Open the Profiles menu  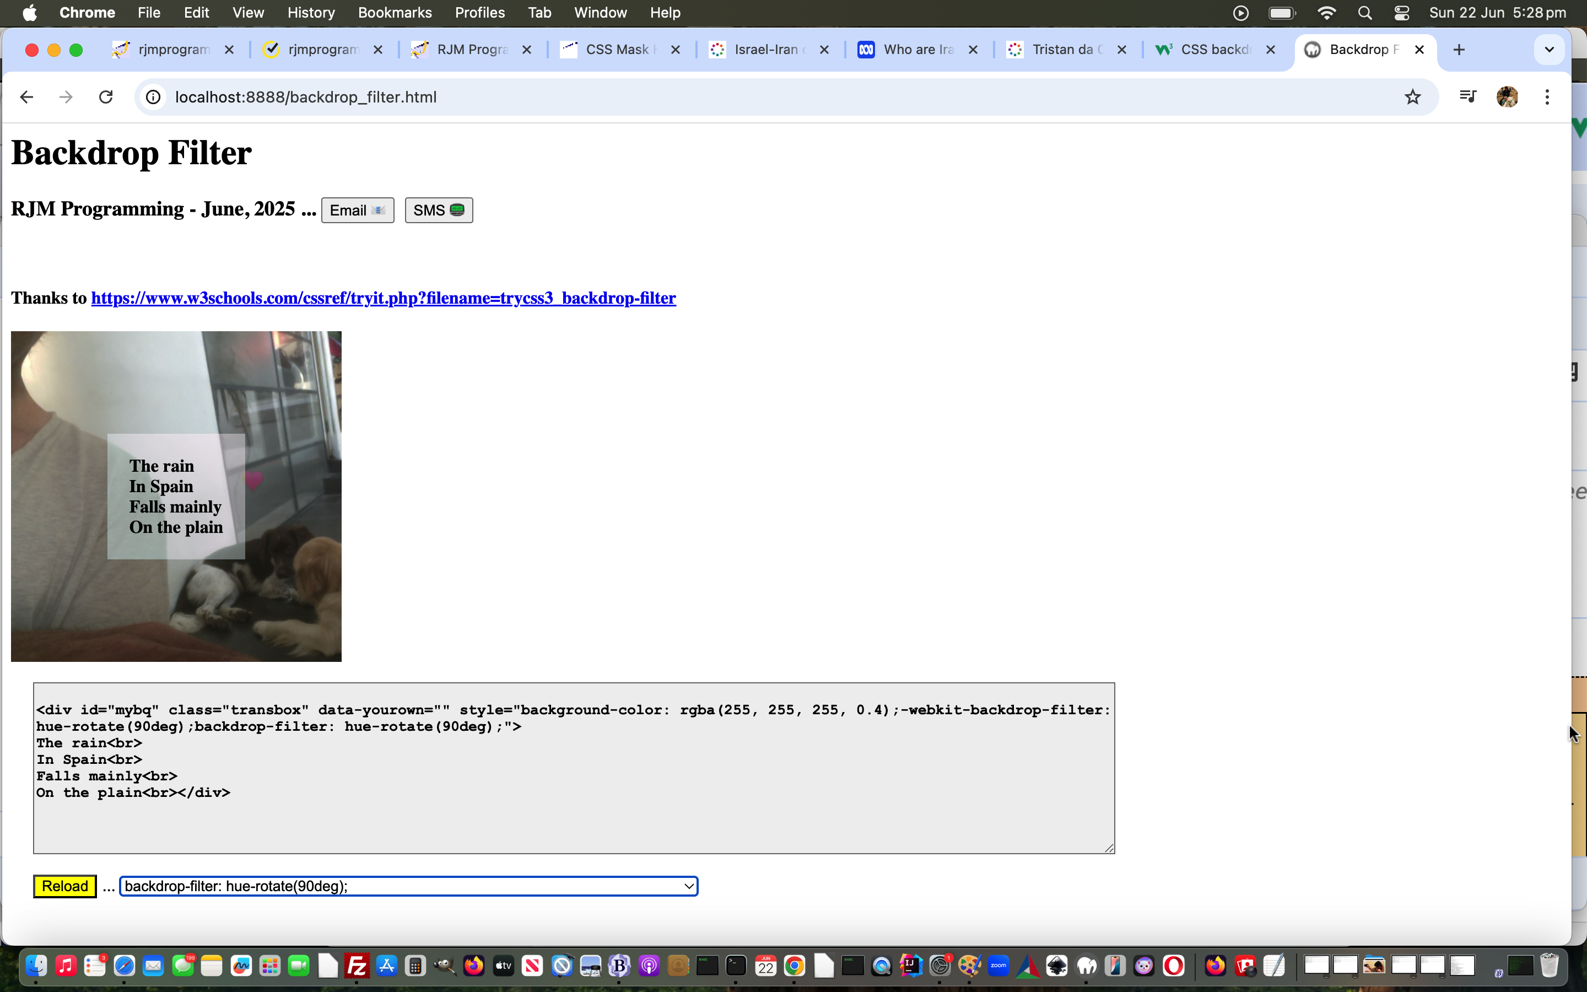(x=479, y=13)
